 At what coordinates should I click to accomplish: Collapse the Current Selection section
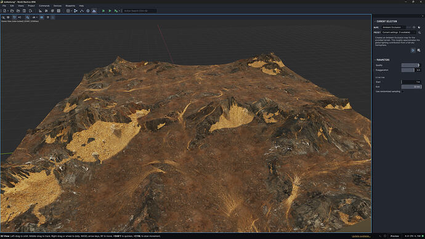[375, 22]
